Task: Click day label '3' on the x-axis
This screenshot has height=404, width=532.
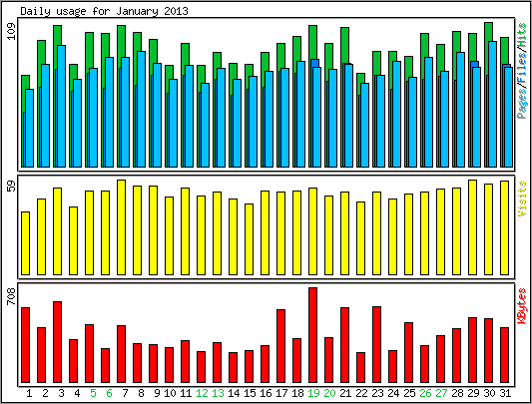Action: coord(61,393)
